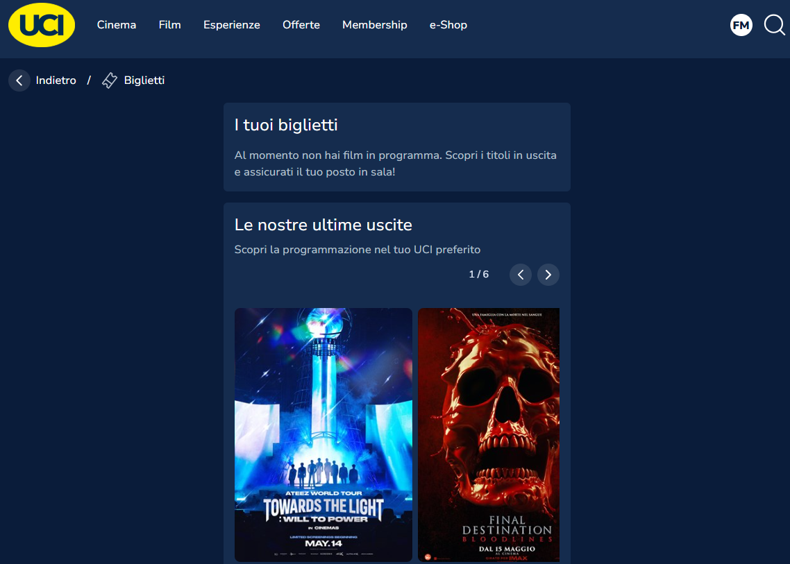Advance to next slide in carousel

coord(548,275)
